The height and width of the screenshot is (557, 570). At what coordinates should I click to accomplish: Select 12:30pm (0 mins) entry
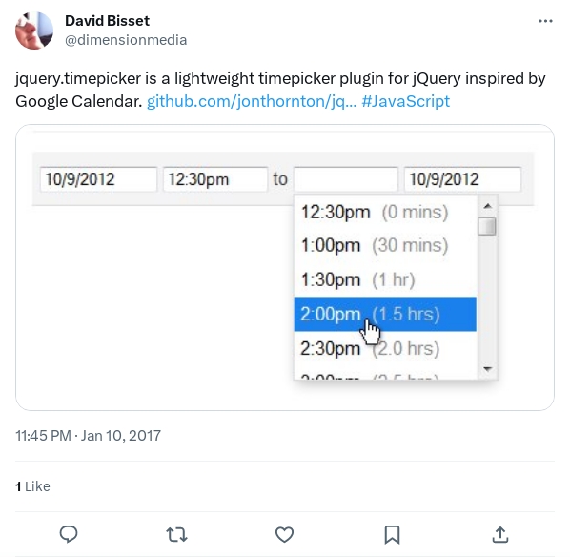coord(385,212)
